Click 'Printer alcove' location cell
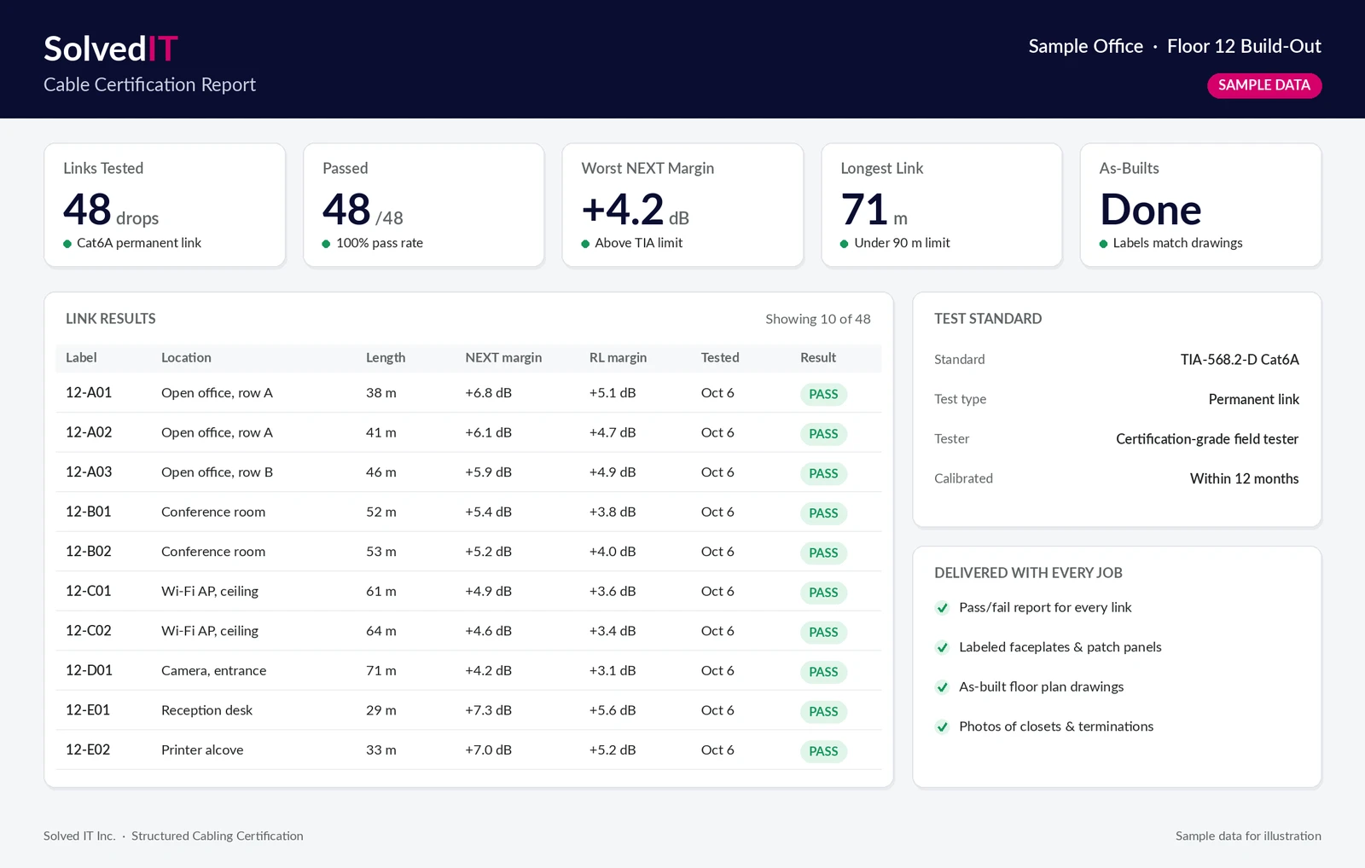Screen dimensions: 1365x868 click(202, 750)
